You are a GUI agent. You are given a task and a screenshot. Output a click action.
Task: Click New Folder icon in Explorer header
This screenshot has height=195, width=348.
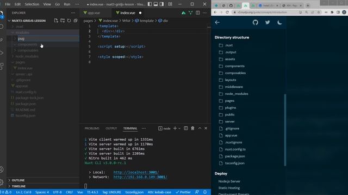point(63,21)
